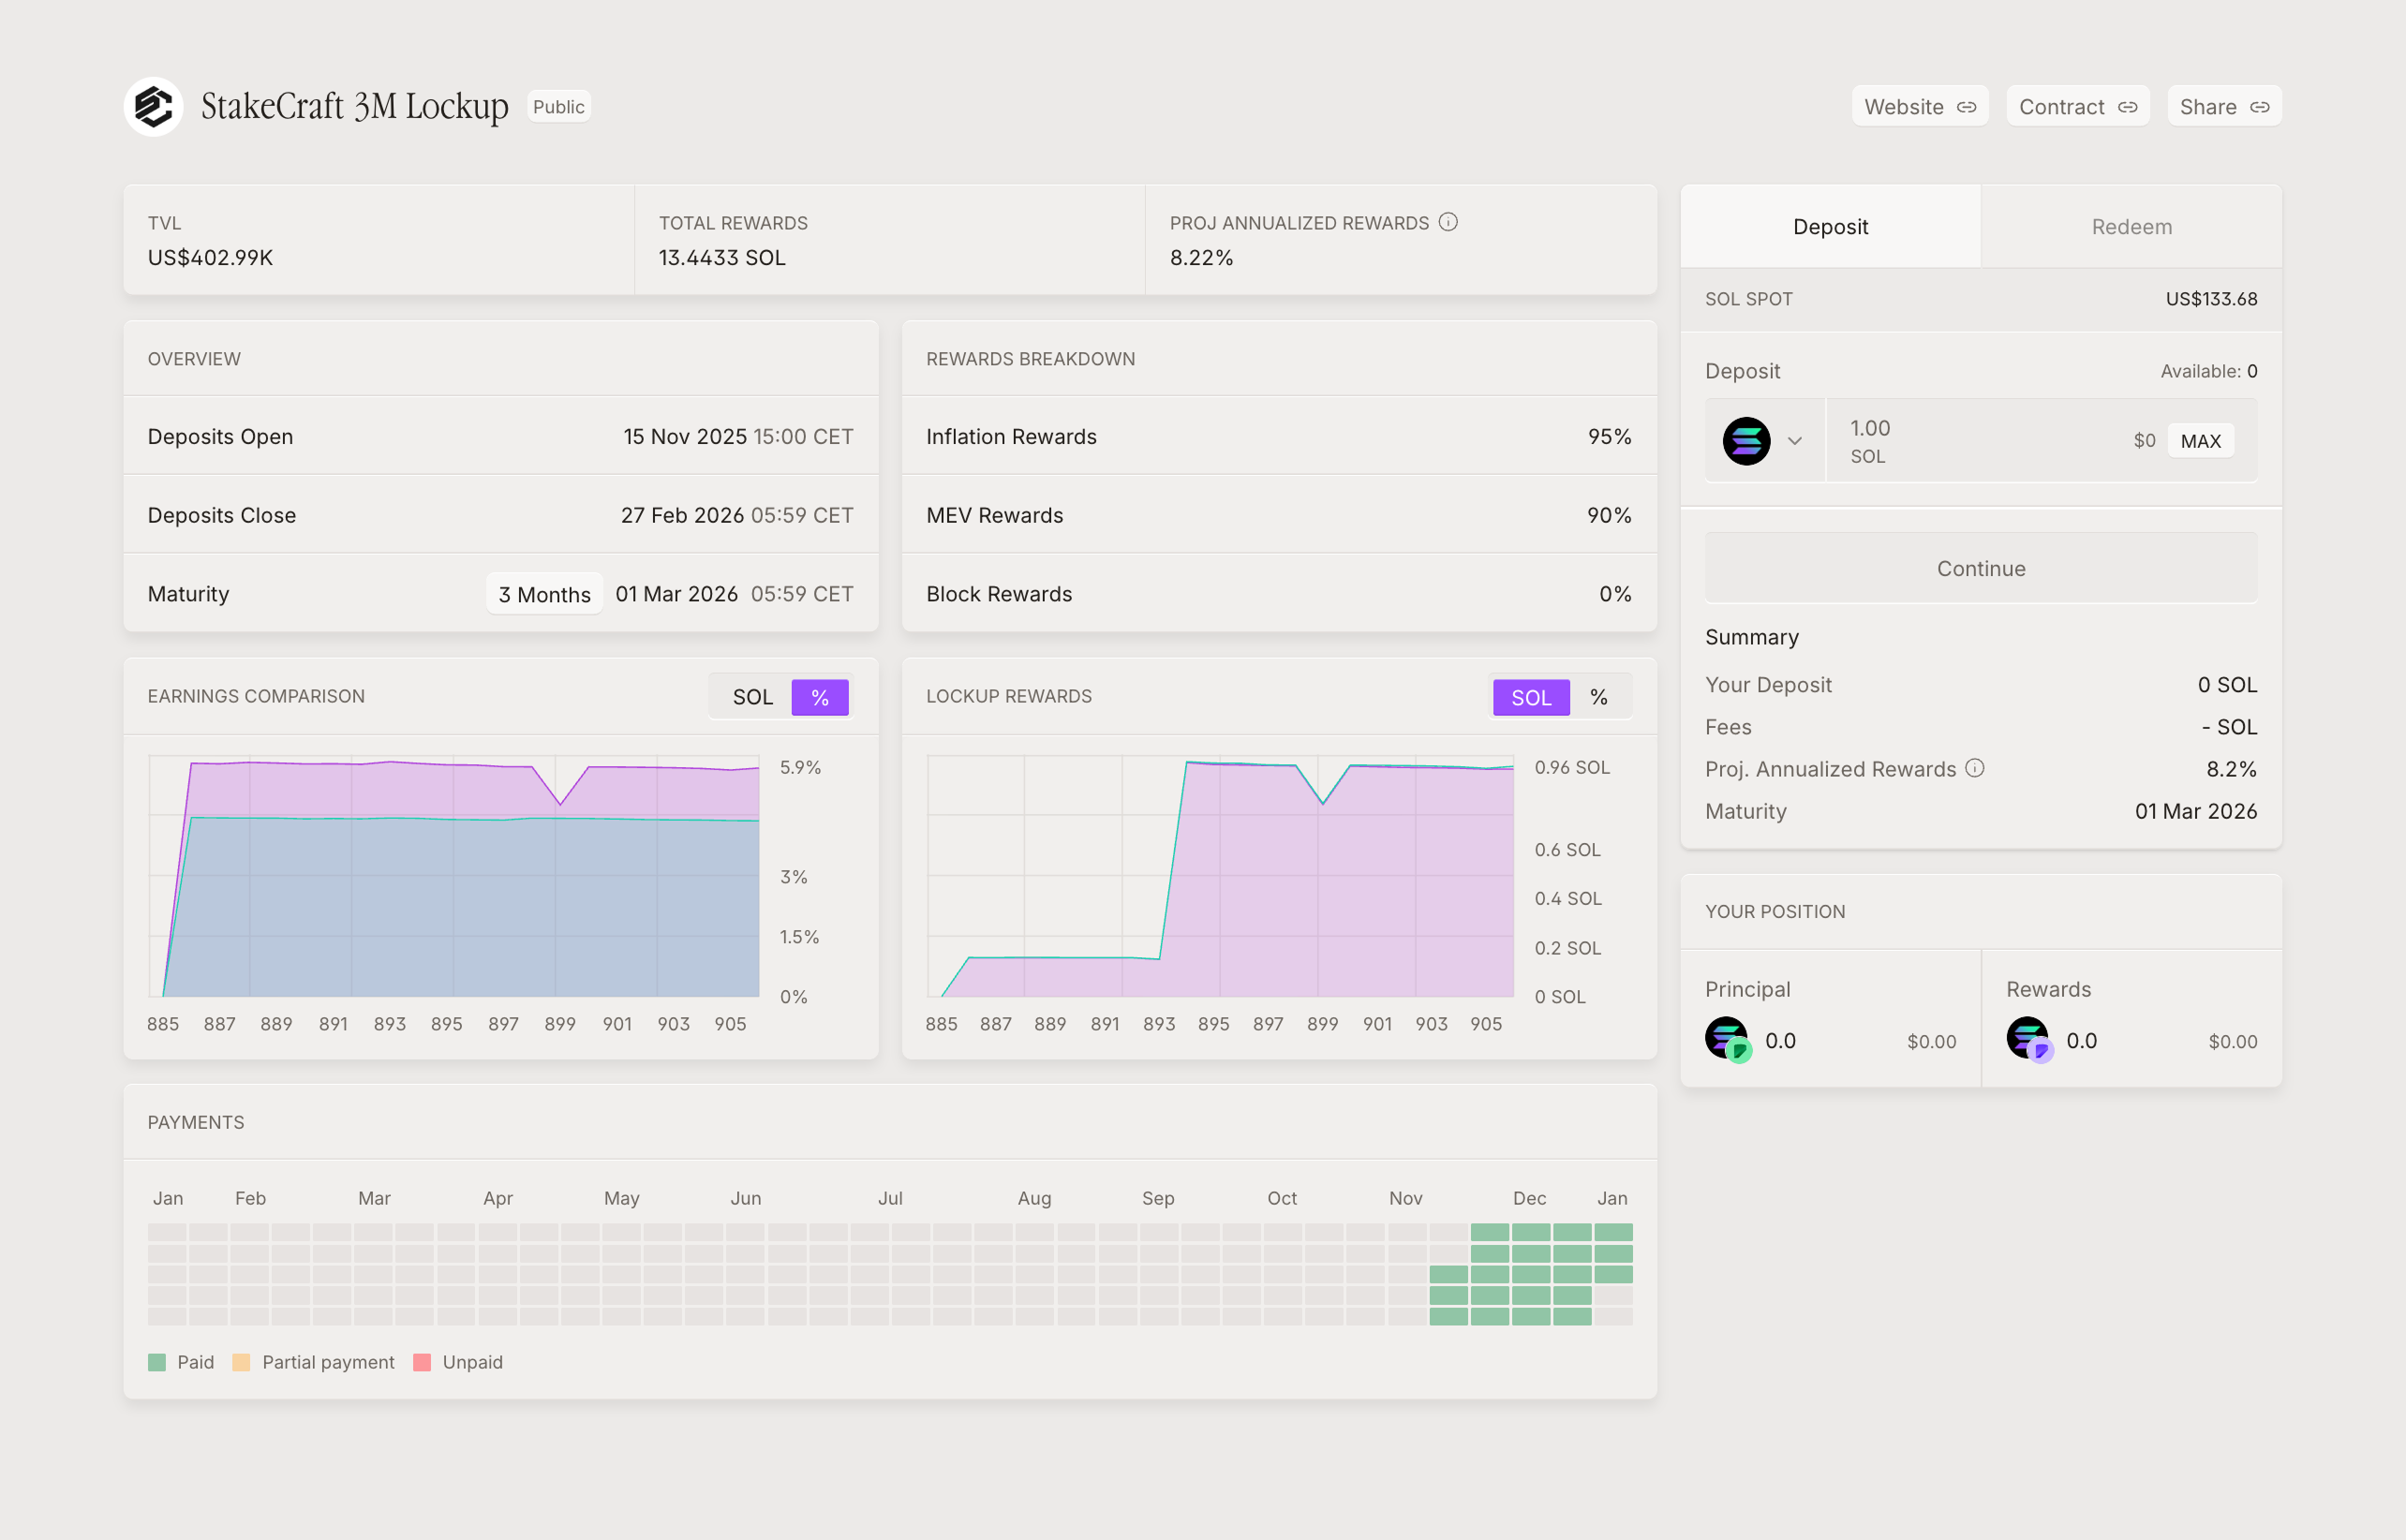Select SOL view in Lockup Rewards
Image resolution: width=2406 pixels, height=1540 pixels.
pos(1530,697)
